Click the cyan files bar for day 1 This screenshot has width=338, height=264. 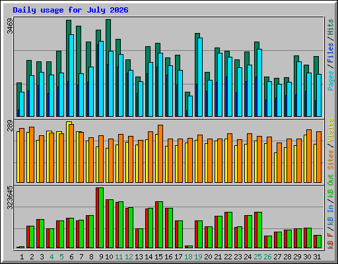point(22,104)
